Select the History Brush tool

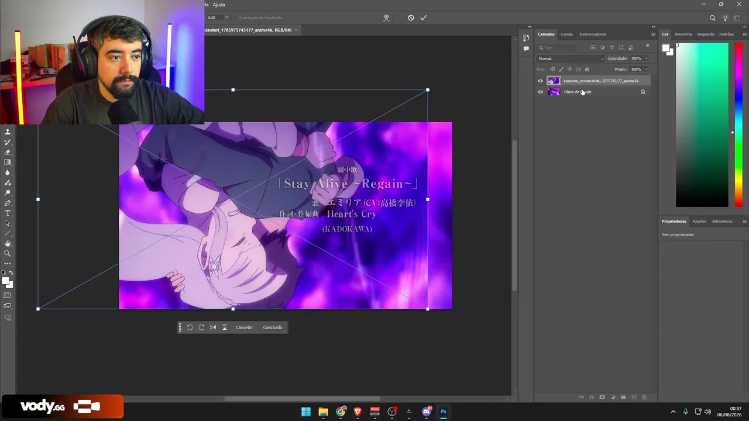[x=8, y=142]
